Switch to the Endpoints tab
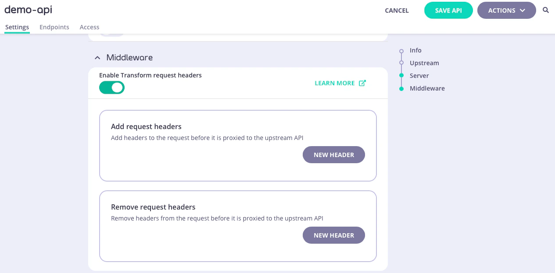555x273 pixels. pyautogui.click(x=54, y=27)
